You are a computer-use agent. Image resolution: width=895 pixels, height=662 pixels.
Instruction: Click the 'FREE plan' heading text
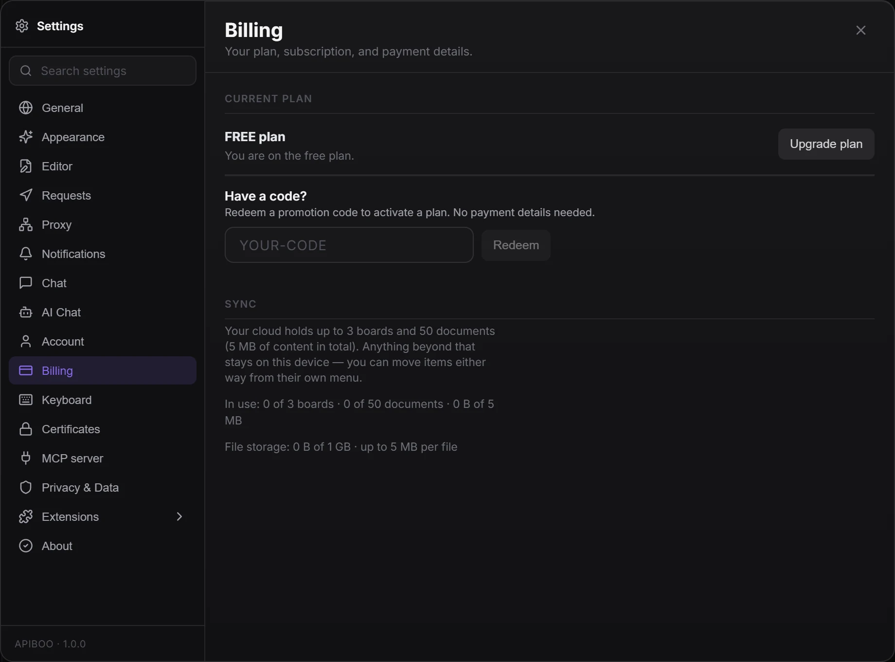[255, 137]
